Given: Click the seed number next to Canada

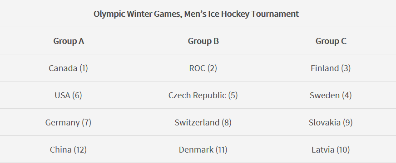Looking at the screenshot, I should pyautogui.click(x=84, y=68).
